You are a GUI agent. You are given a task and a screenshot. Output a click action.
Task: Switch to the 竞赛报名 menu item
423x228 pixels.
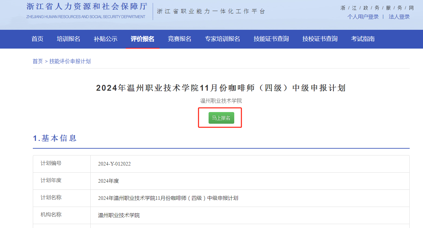[180, 39]
